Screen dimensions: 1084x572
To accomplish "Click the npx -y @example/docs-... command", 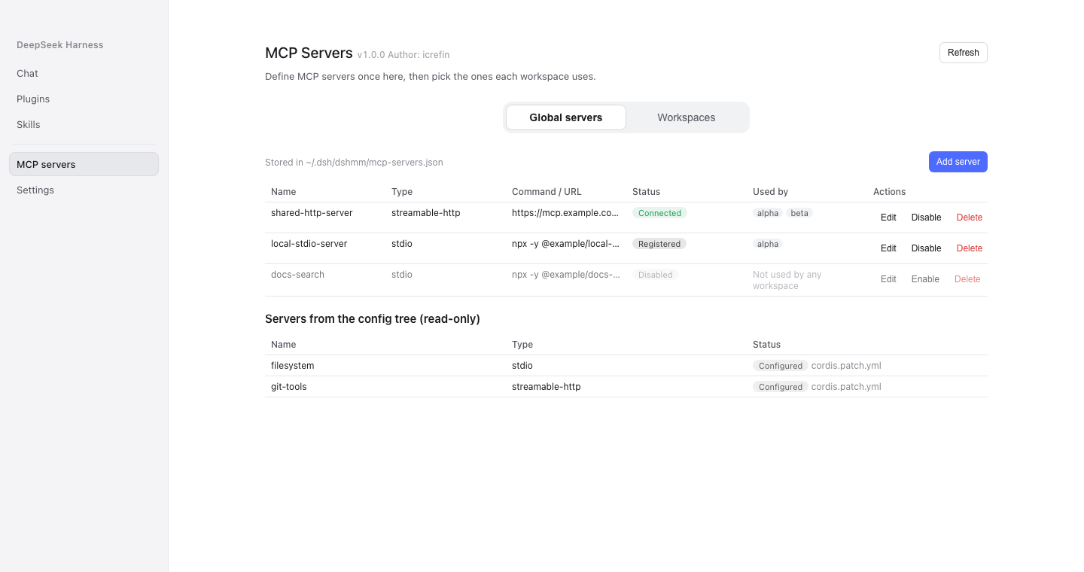I will coord(566,275).
